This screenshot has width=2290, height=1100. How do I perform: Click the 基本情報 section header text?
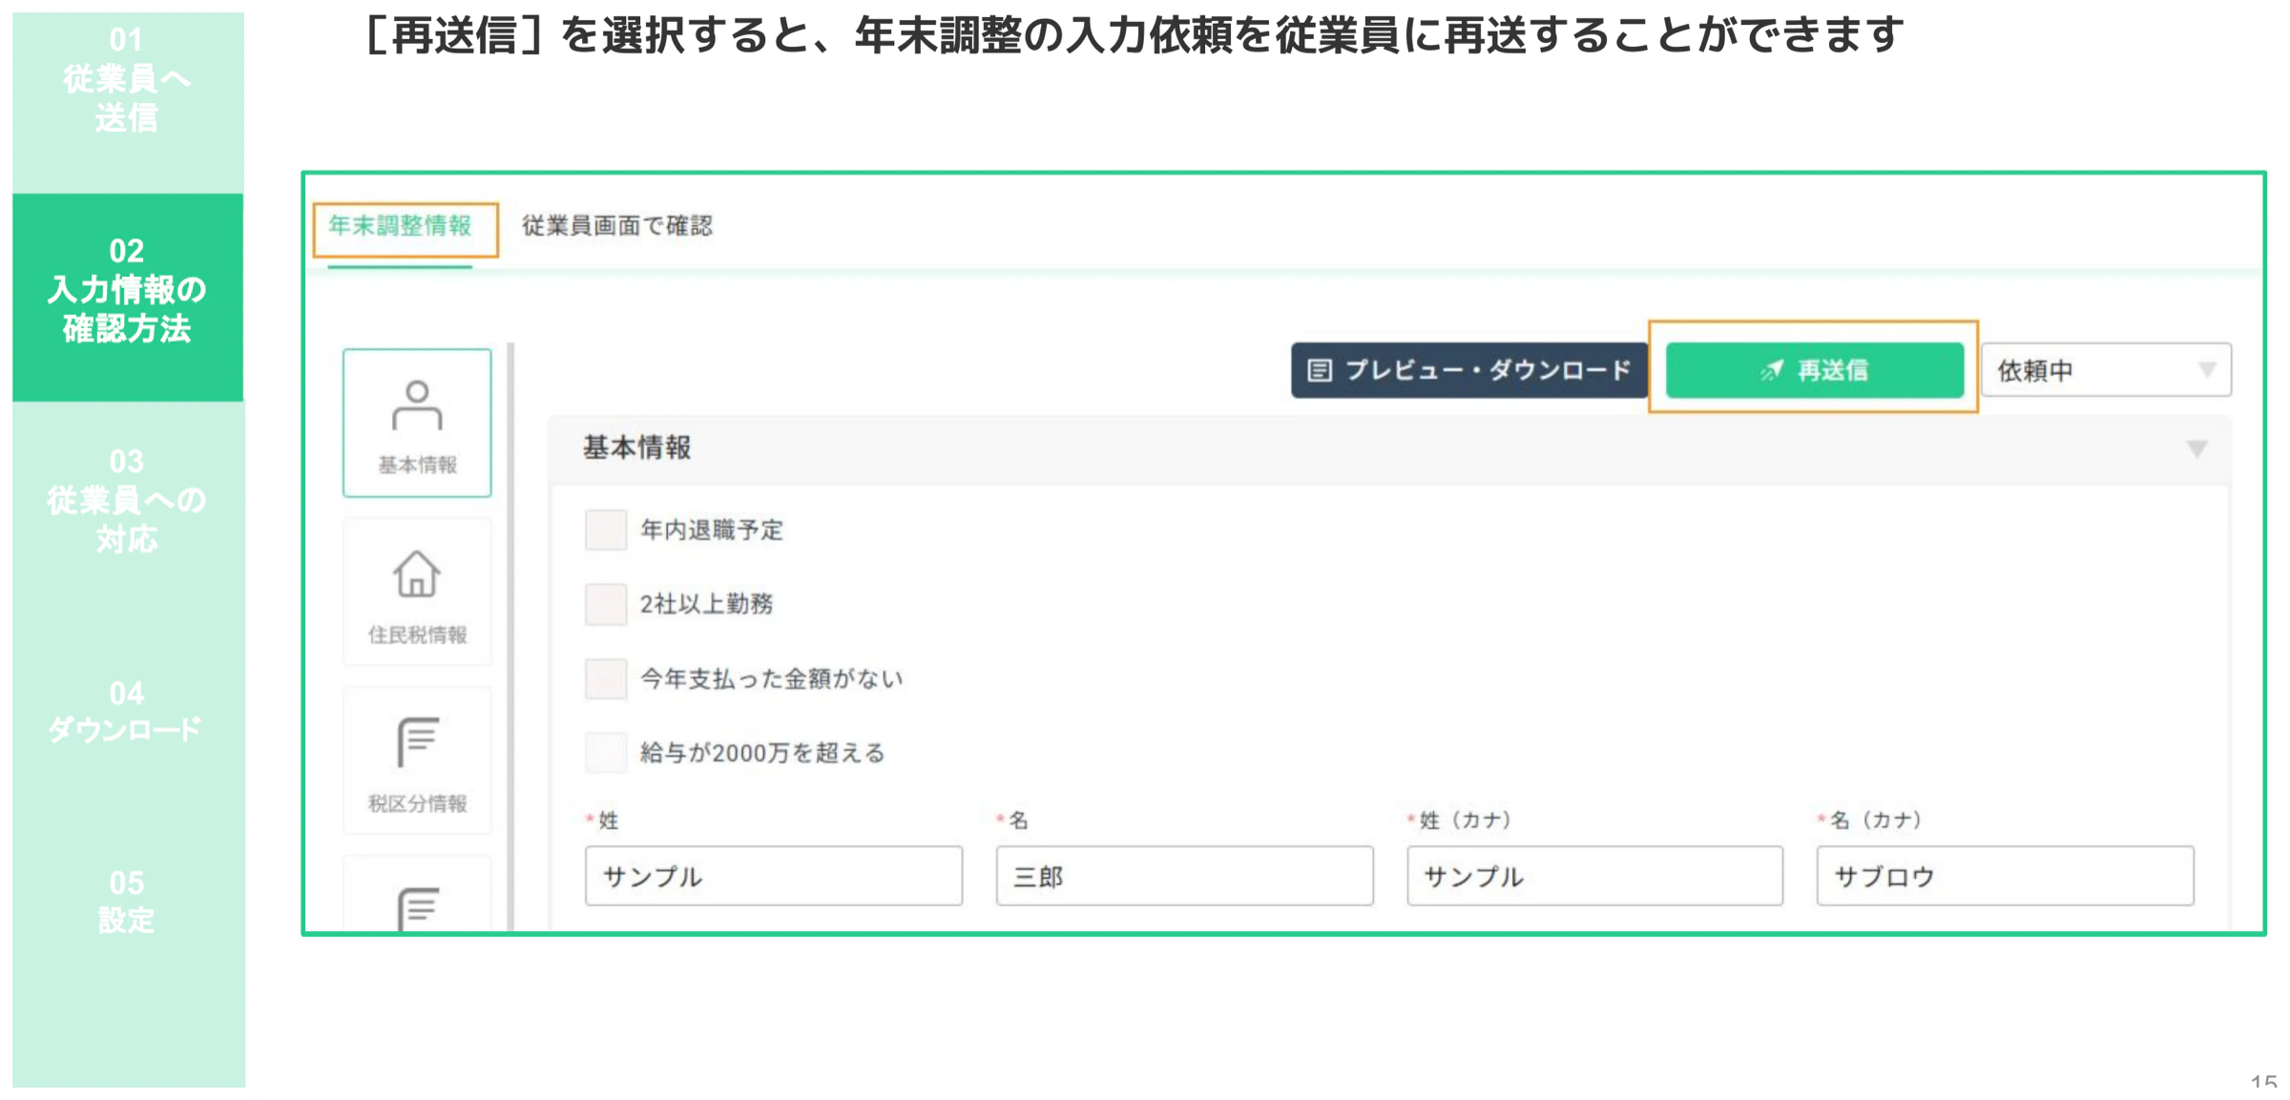pyautogui.click(x=637, y=448)
